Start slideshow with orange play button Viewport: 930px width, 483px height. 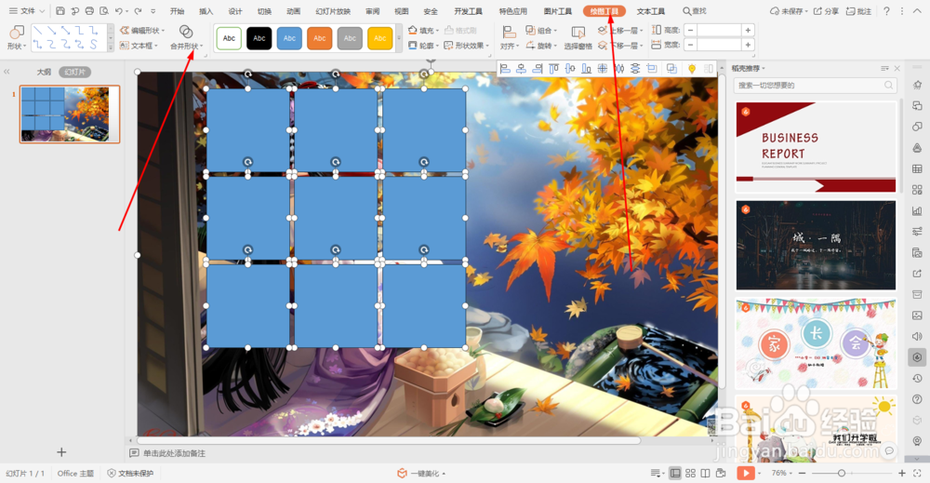pos(746,473)
